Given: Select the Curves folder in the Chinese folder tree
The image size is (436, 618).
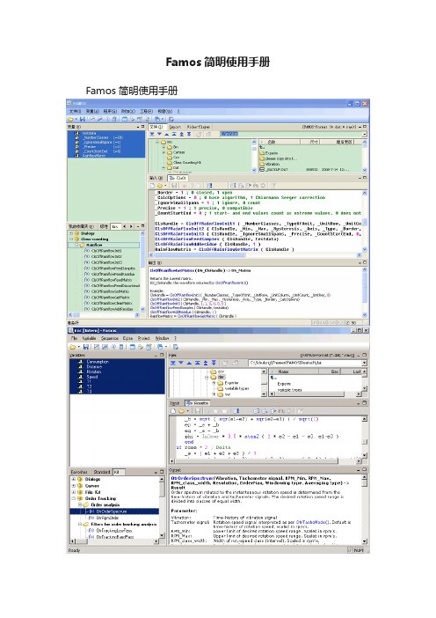Looking at the screenshot, I should tap(178, 151).
